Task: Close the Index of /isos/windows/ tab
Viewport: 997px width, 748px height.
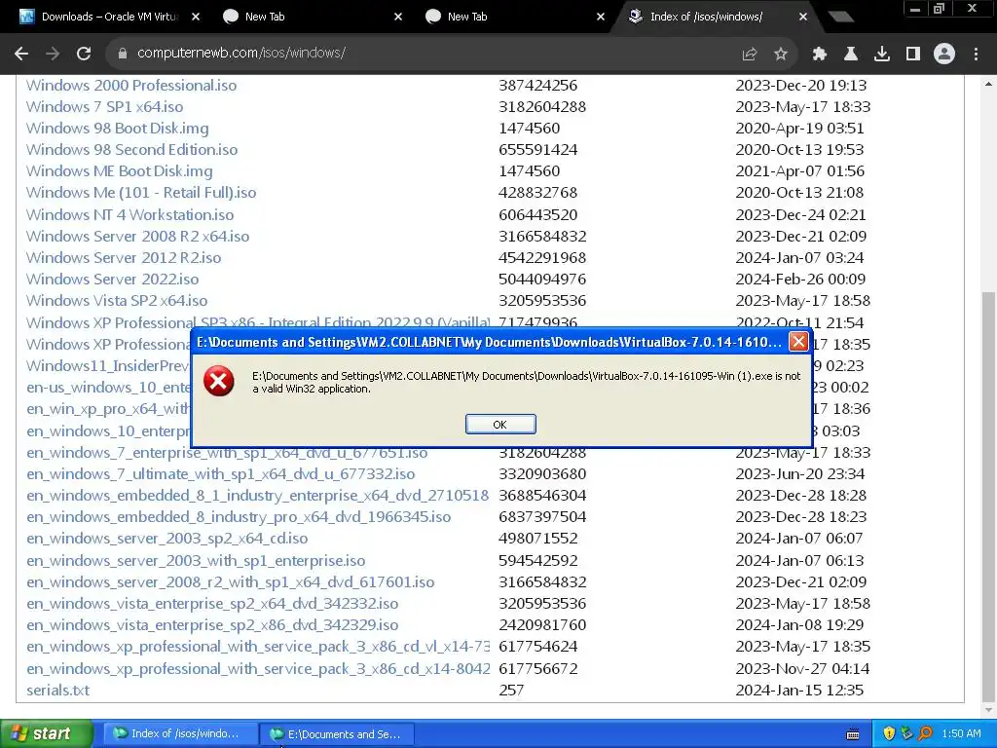Action: tap(803, 17)
